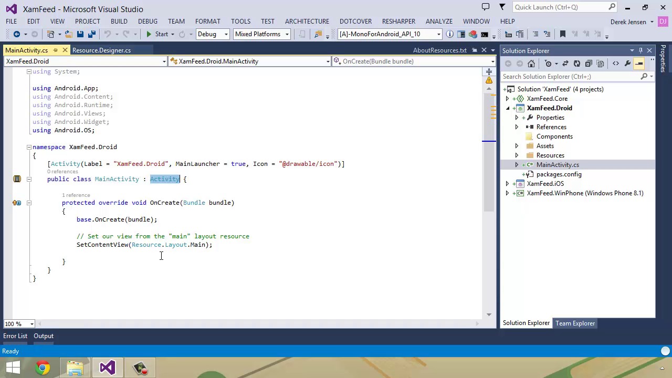Switch to Resource.Designer.cs tab
The width and height of the screenshot is (672, 378).
(x=101, y=50)
